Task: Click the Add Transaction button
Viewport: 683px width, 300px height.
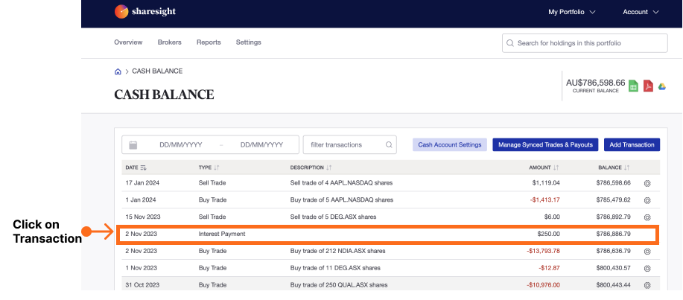Action: 632,144
